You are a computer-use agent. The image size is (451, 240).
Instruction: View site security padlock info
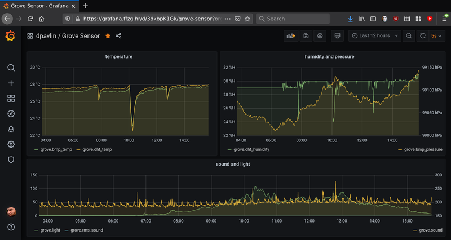[77, 19]
